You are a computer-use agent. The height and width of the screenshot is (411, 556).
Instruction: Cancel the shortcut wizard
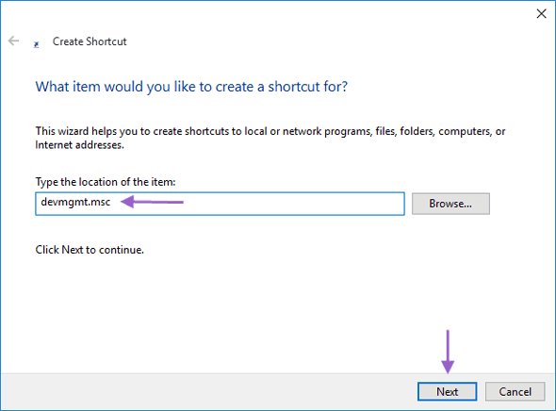(515, 391)
